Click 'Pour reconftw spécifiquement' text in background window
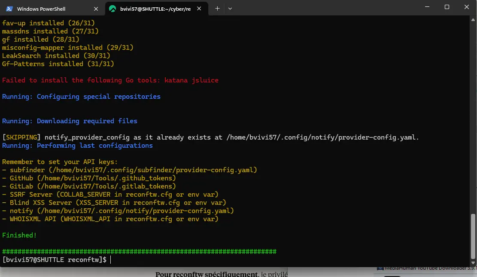The image size is (477, 277). (x=207, y=274)
